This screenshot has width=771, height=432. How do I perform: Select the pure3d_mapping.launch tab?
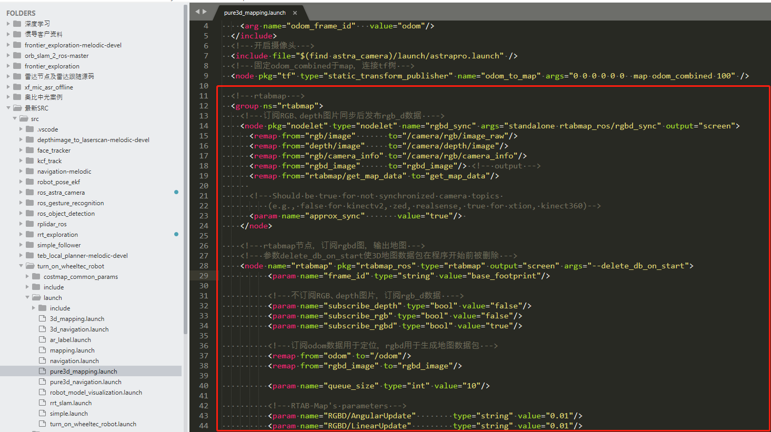coord(255,13)
